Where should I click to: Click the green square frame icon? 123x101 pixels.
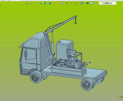click(72, 3)
